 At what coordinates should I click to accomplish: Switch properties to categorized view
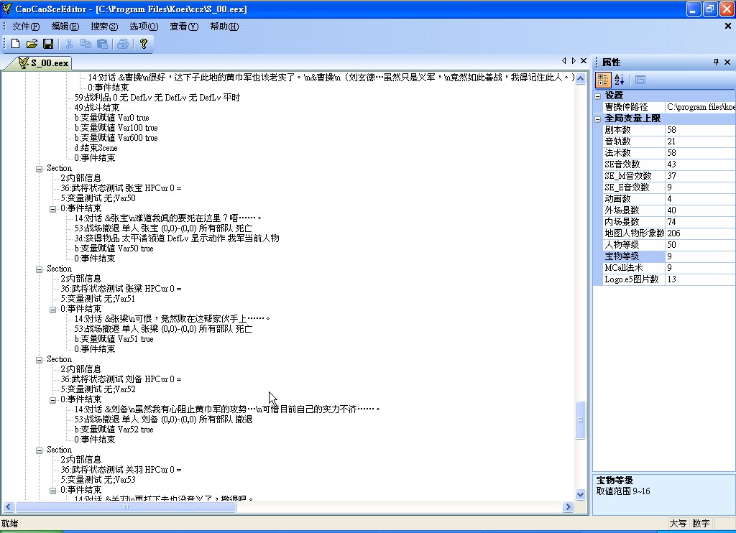click(604, 80)
